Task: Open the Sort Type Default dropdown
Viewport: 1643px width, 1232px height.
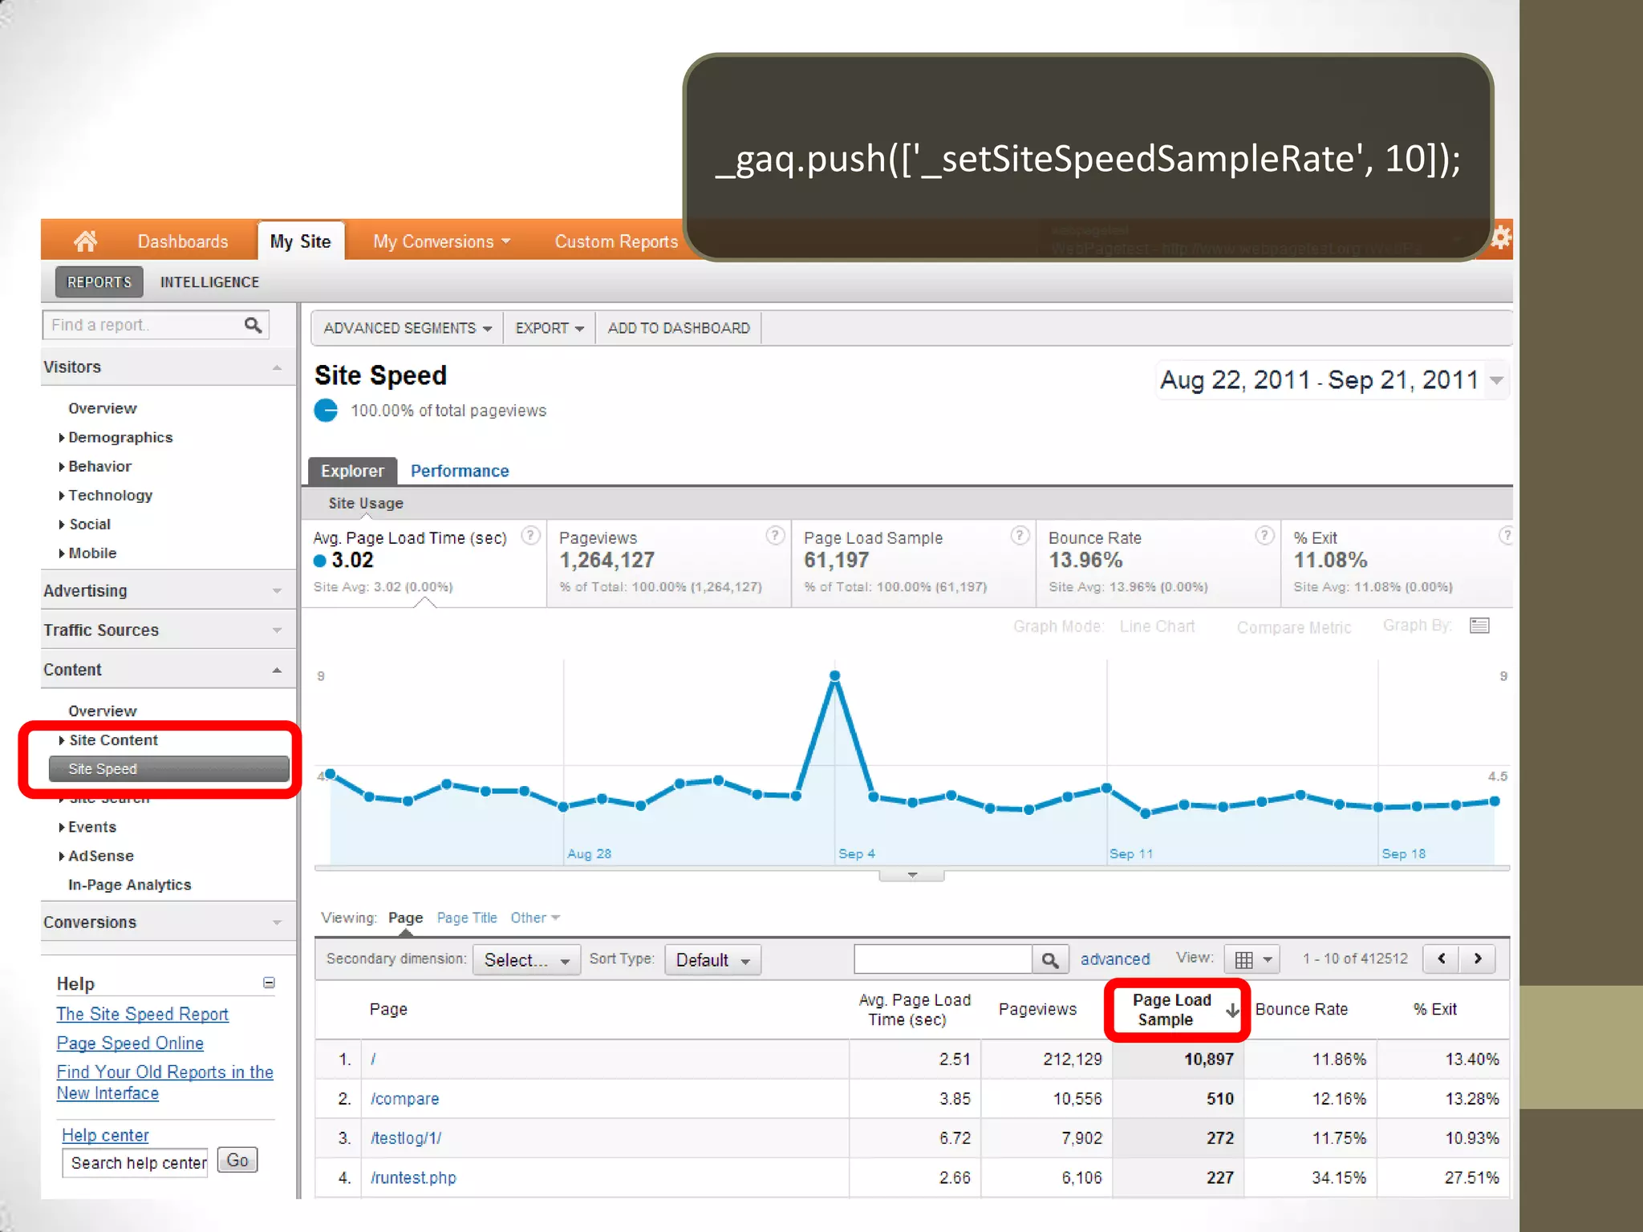Action: click(x=712, y=960)
